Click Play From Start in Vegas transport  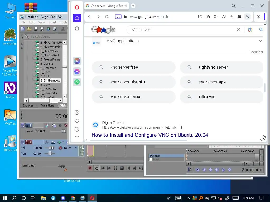[103, 168]
